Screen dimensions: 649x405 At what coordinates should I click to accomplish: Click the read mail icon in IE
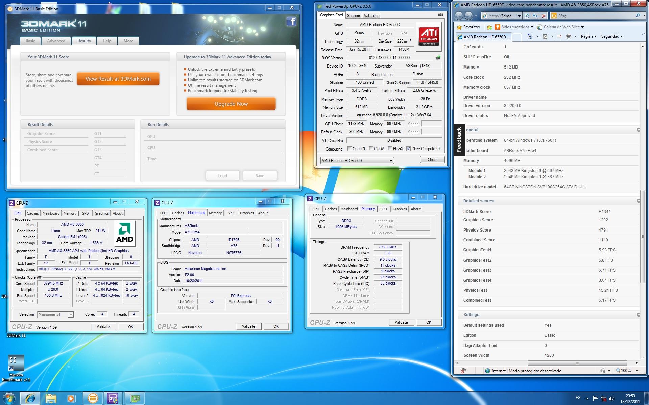559,36
